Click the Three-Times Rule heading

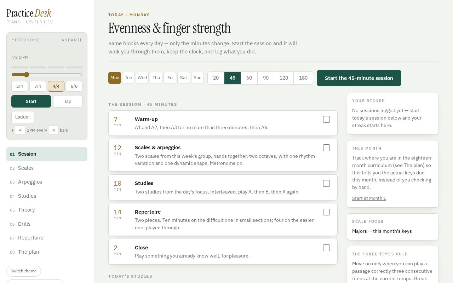(380, 254)
